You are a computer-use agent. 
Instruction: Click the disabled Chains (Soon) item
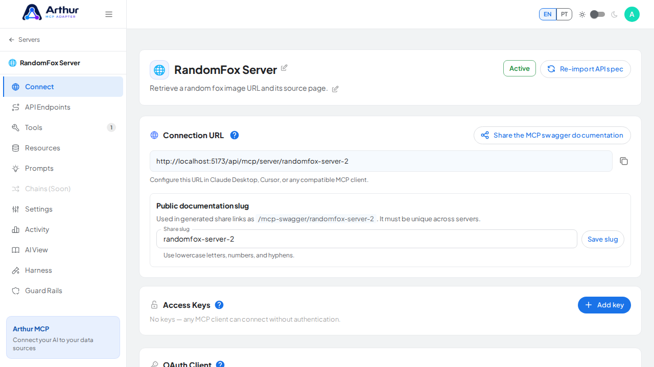click(x=63, y=189)
